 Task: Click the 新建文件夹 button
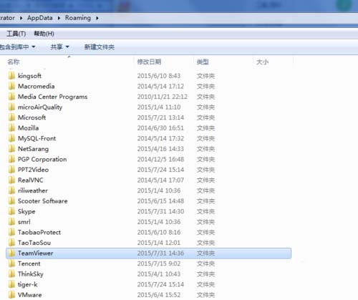(100, 47)
